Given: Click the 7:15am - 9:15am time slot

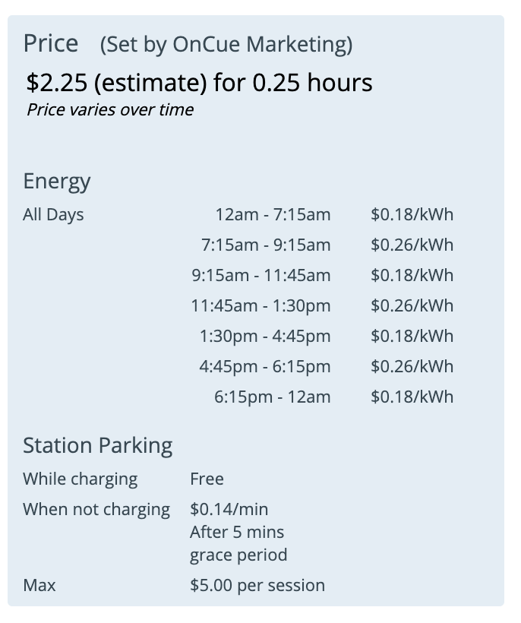Looking at the screenshot, I should coord(266,245).
